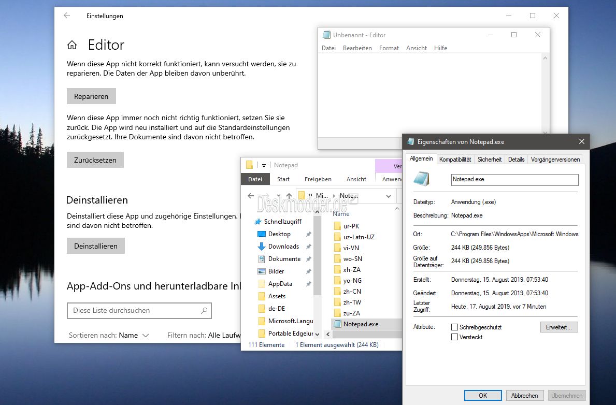Screen dimensions: 616x405
Task: Click the Explorer up-one-level arrow
Action: click(289, 196)
